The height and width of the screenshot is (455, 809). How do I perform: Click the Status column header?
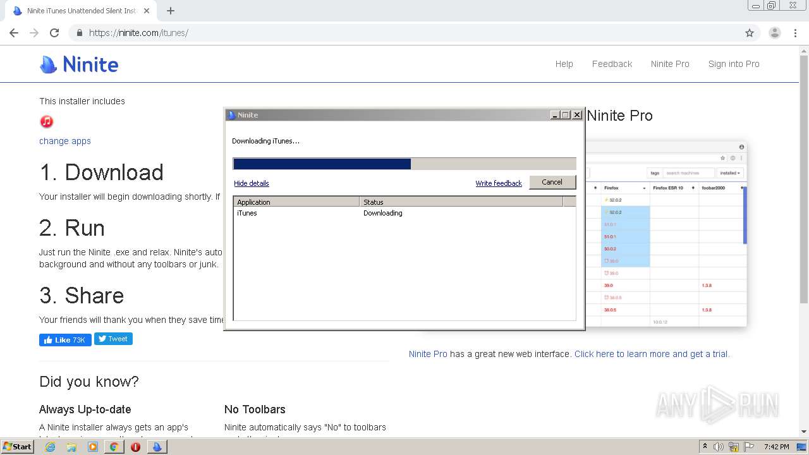[461, 202]
